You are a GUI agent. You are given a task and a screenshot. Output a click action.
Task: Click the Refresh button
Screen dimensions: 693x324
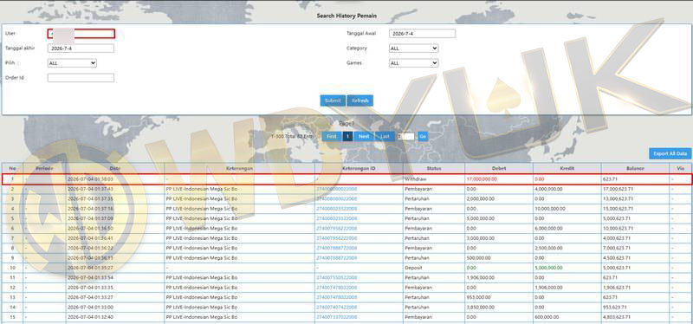tap(360, 100)
